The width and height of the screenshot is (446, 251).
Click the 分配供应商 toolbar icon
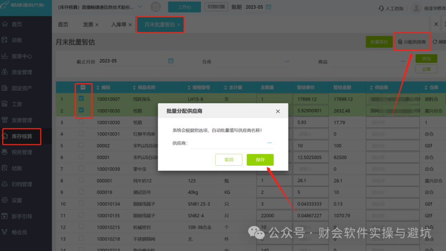tap(400, 42)
